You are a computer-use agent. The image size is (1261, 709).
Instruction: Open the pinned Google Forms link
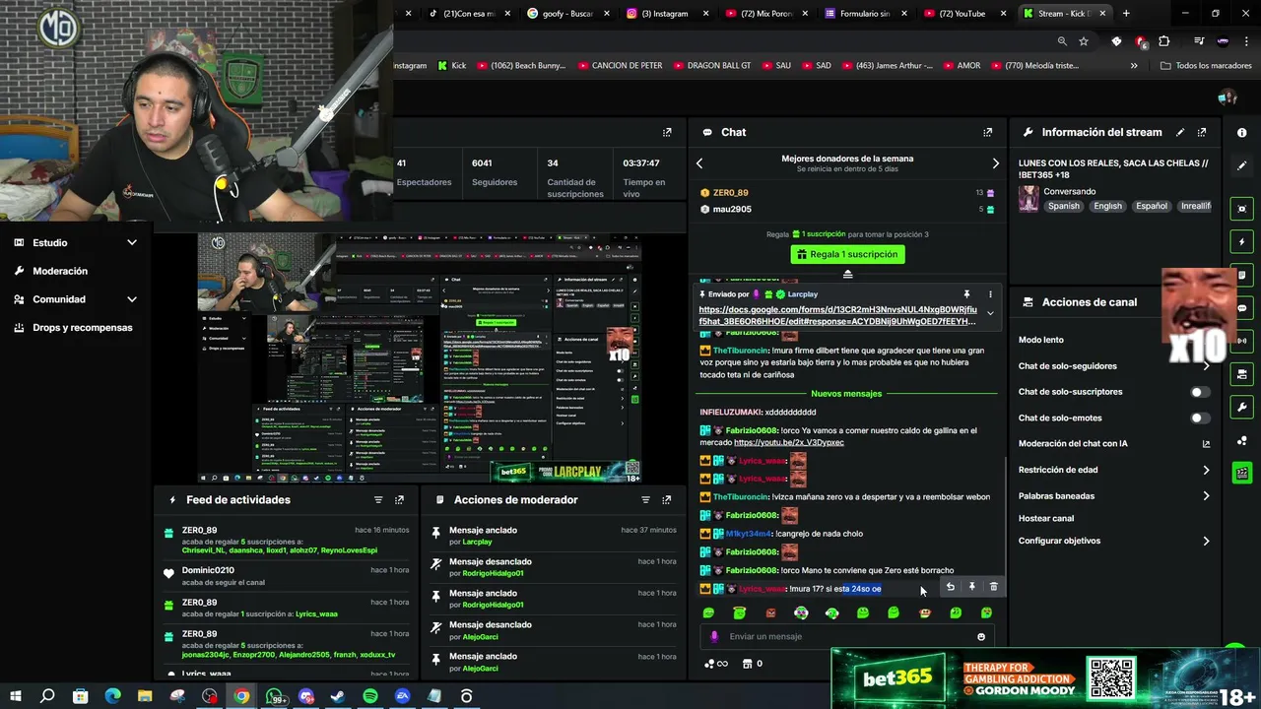[x=837, y=315]
